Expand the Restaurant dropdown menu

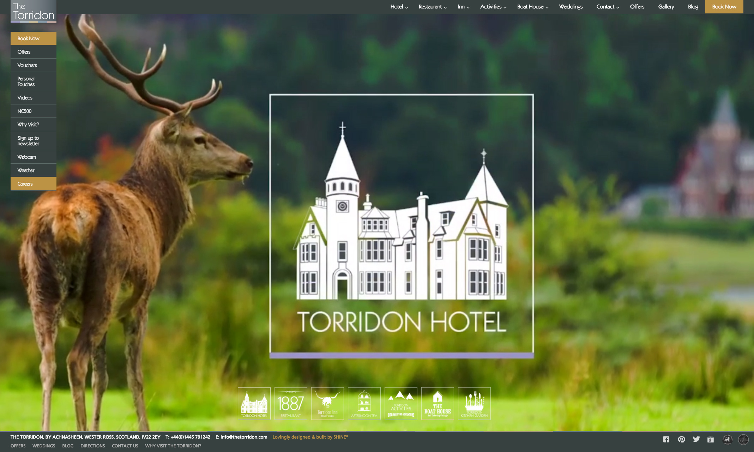[x=433, y=7]
